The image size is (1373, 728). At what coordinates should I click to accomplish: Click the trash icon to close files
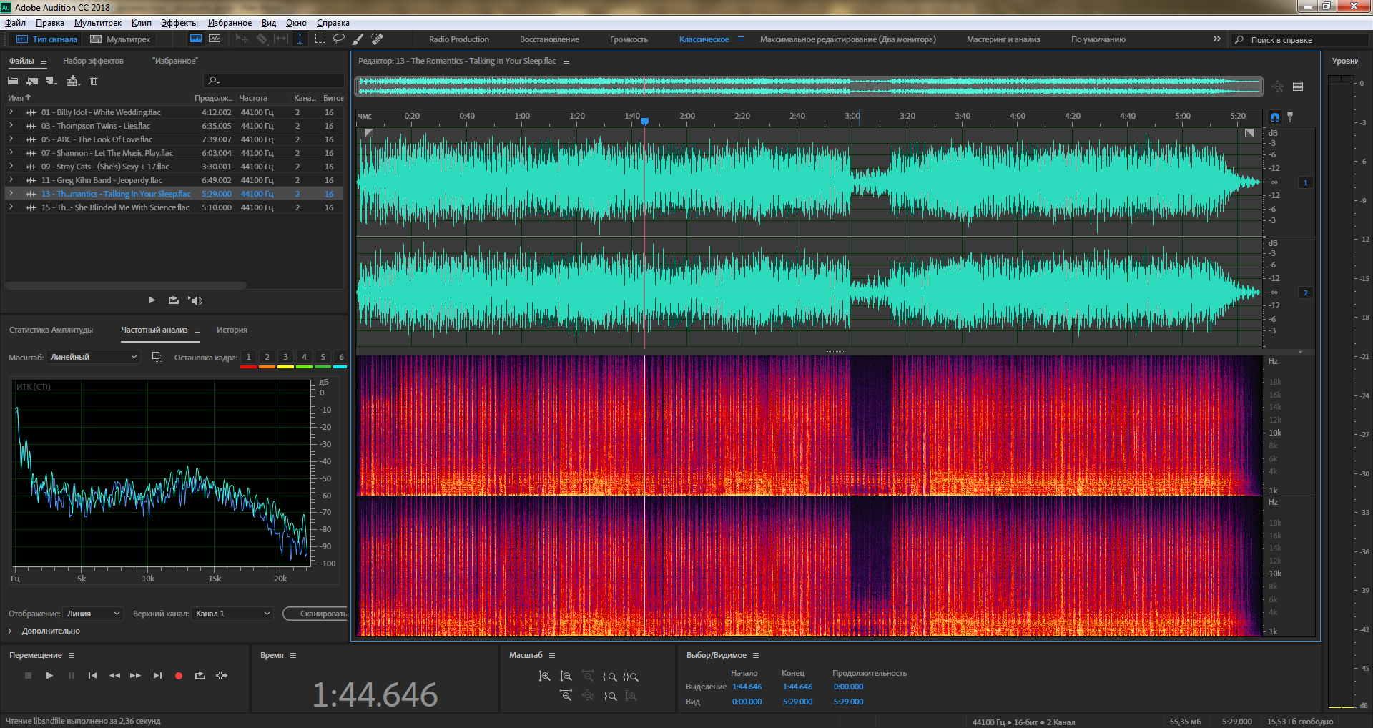point(94,81)
